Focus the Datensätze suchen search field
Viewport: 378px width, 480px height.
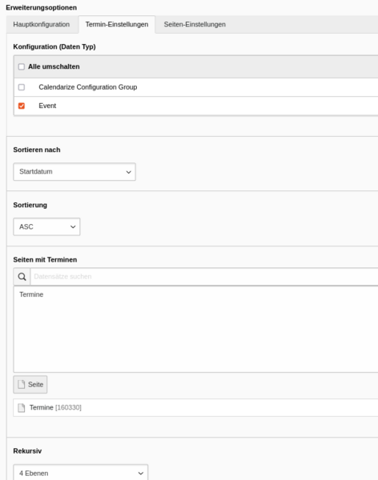pos(204,277)
